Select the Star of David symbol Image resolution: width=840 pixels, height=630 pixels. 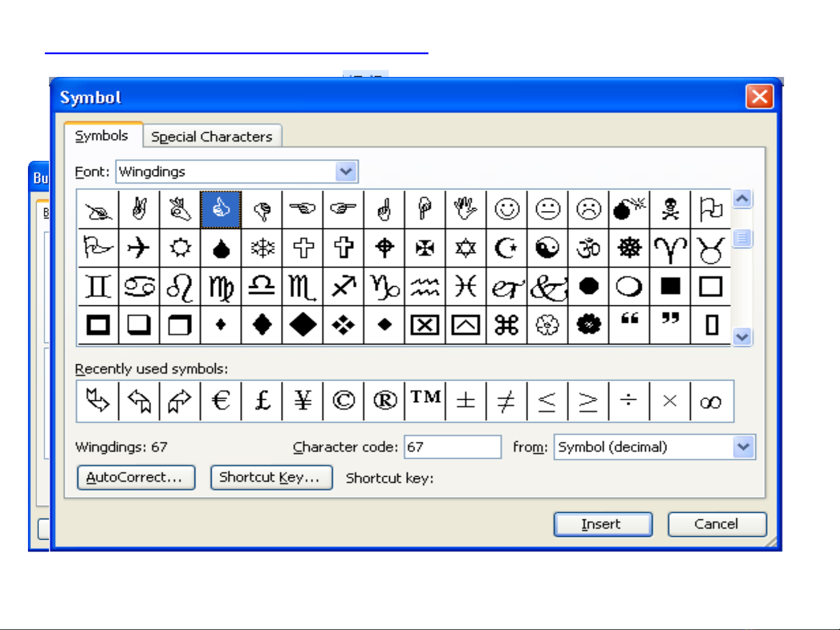point(466,248)
